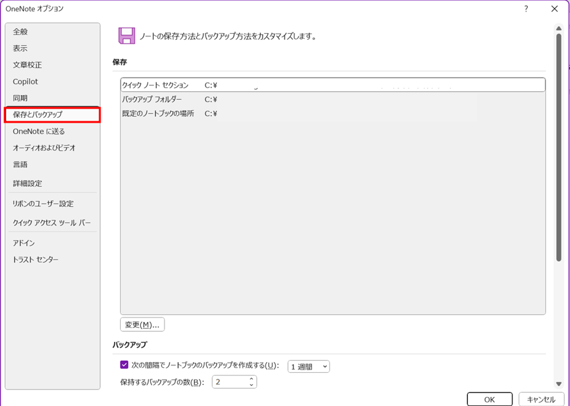Select the 既定のノートブックの場所 row
The image size is (570, 406).
pyautogui.click(x=333, y=113)
